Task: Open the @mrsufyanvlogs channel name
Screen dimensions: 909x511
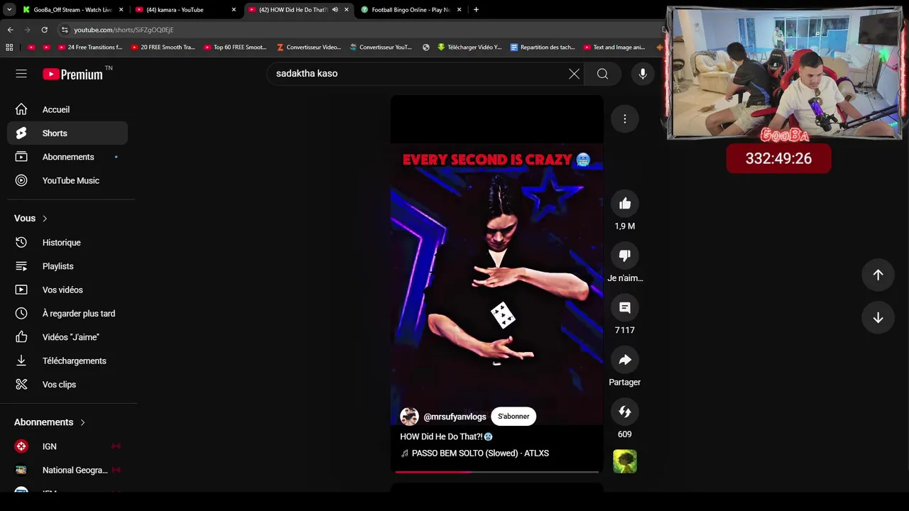Action: coord(454,417)
